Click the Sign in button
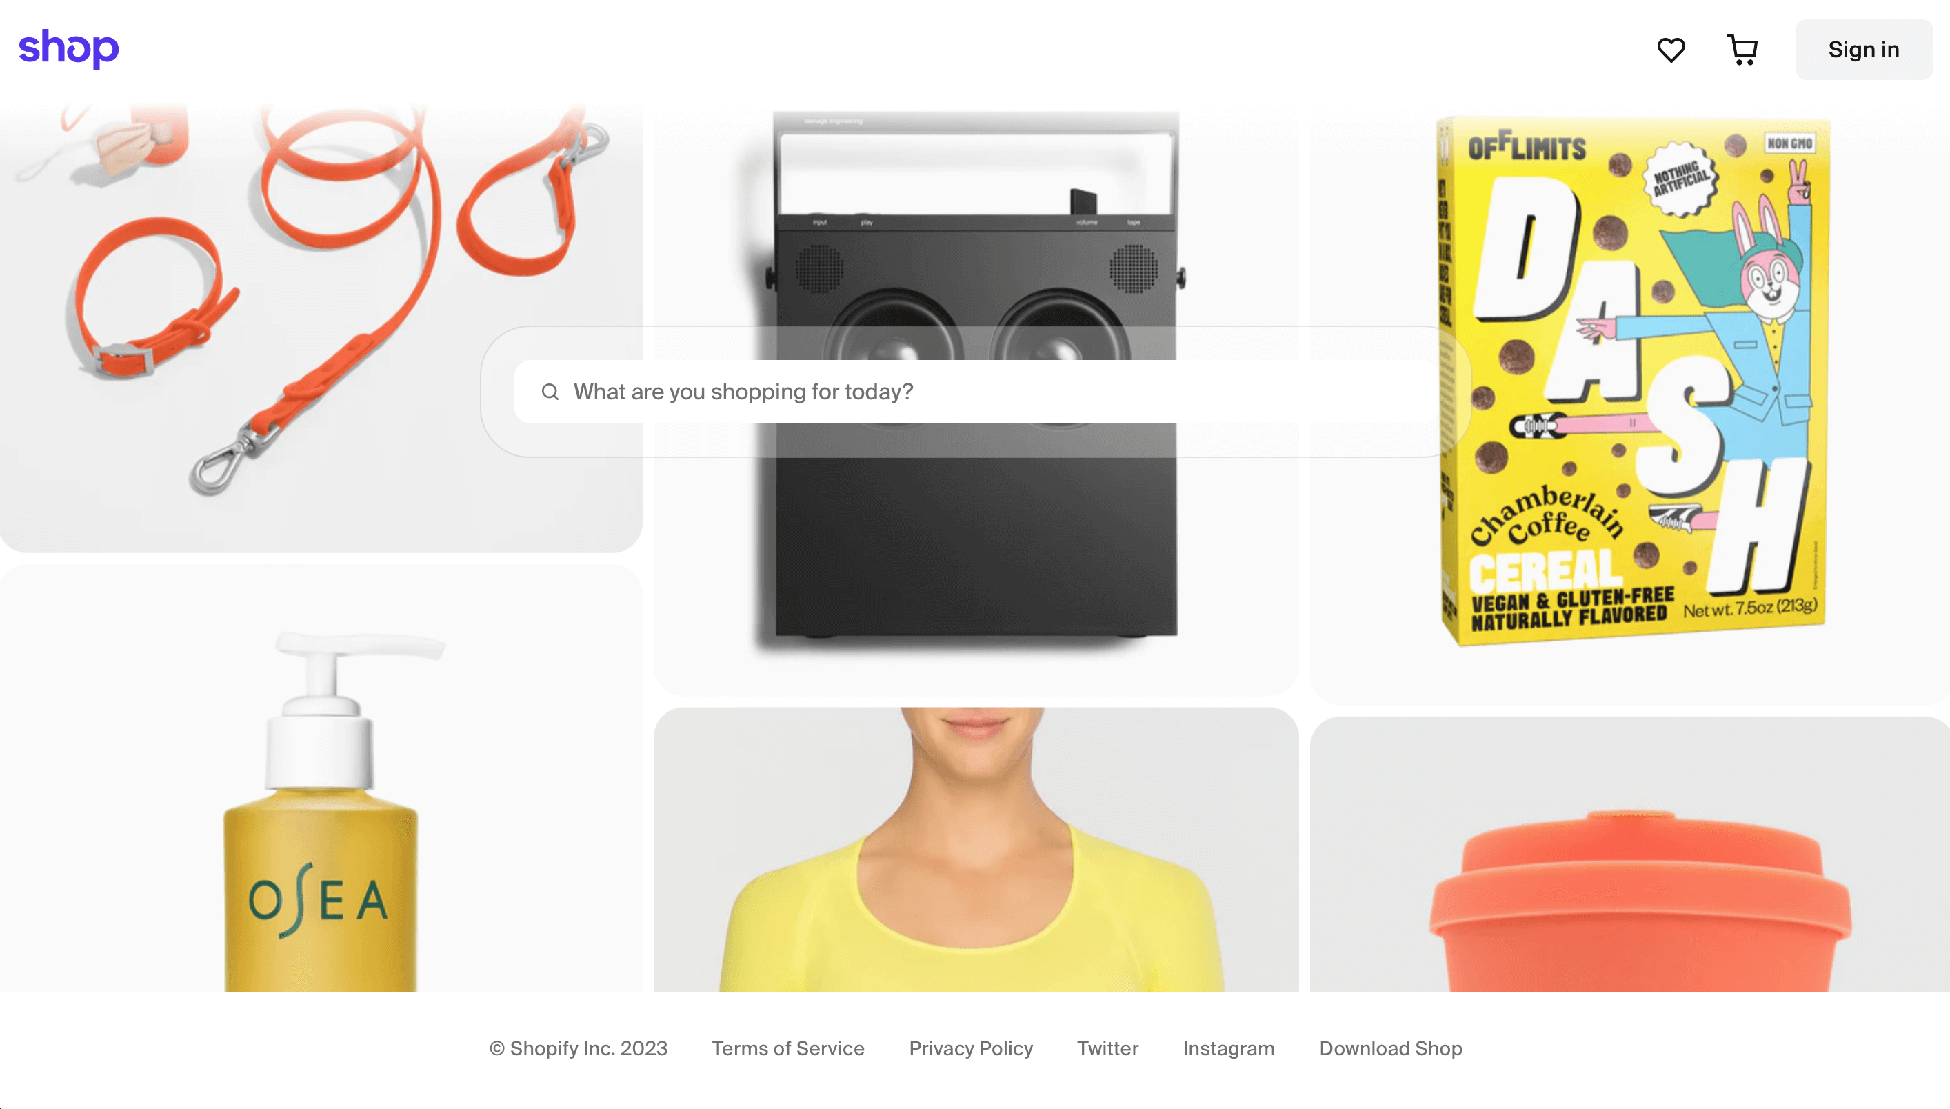The width and height of the screenshot is (1950, 1109). 1864,50
